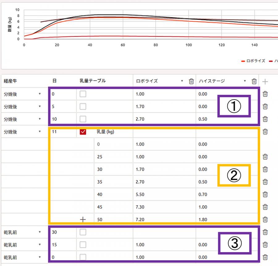Viewport: 278px width, 266px height.
Task: Delete the 分娩後 day 10 row
Action: (265, 119)
